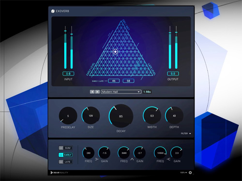Toggle the EARLY filter button
The height and width of the screenshot is (181, 242).
click(x=65, y=155)
